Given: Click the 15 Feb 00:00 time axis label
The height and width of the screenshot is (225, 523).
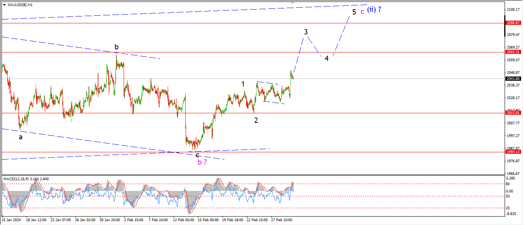Looking at the screenshot, I should [209, 220].
